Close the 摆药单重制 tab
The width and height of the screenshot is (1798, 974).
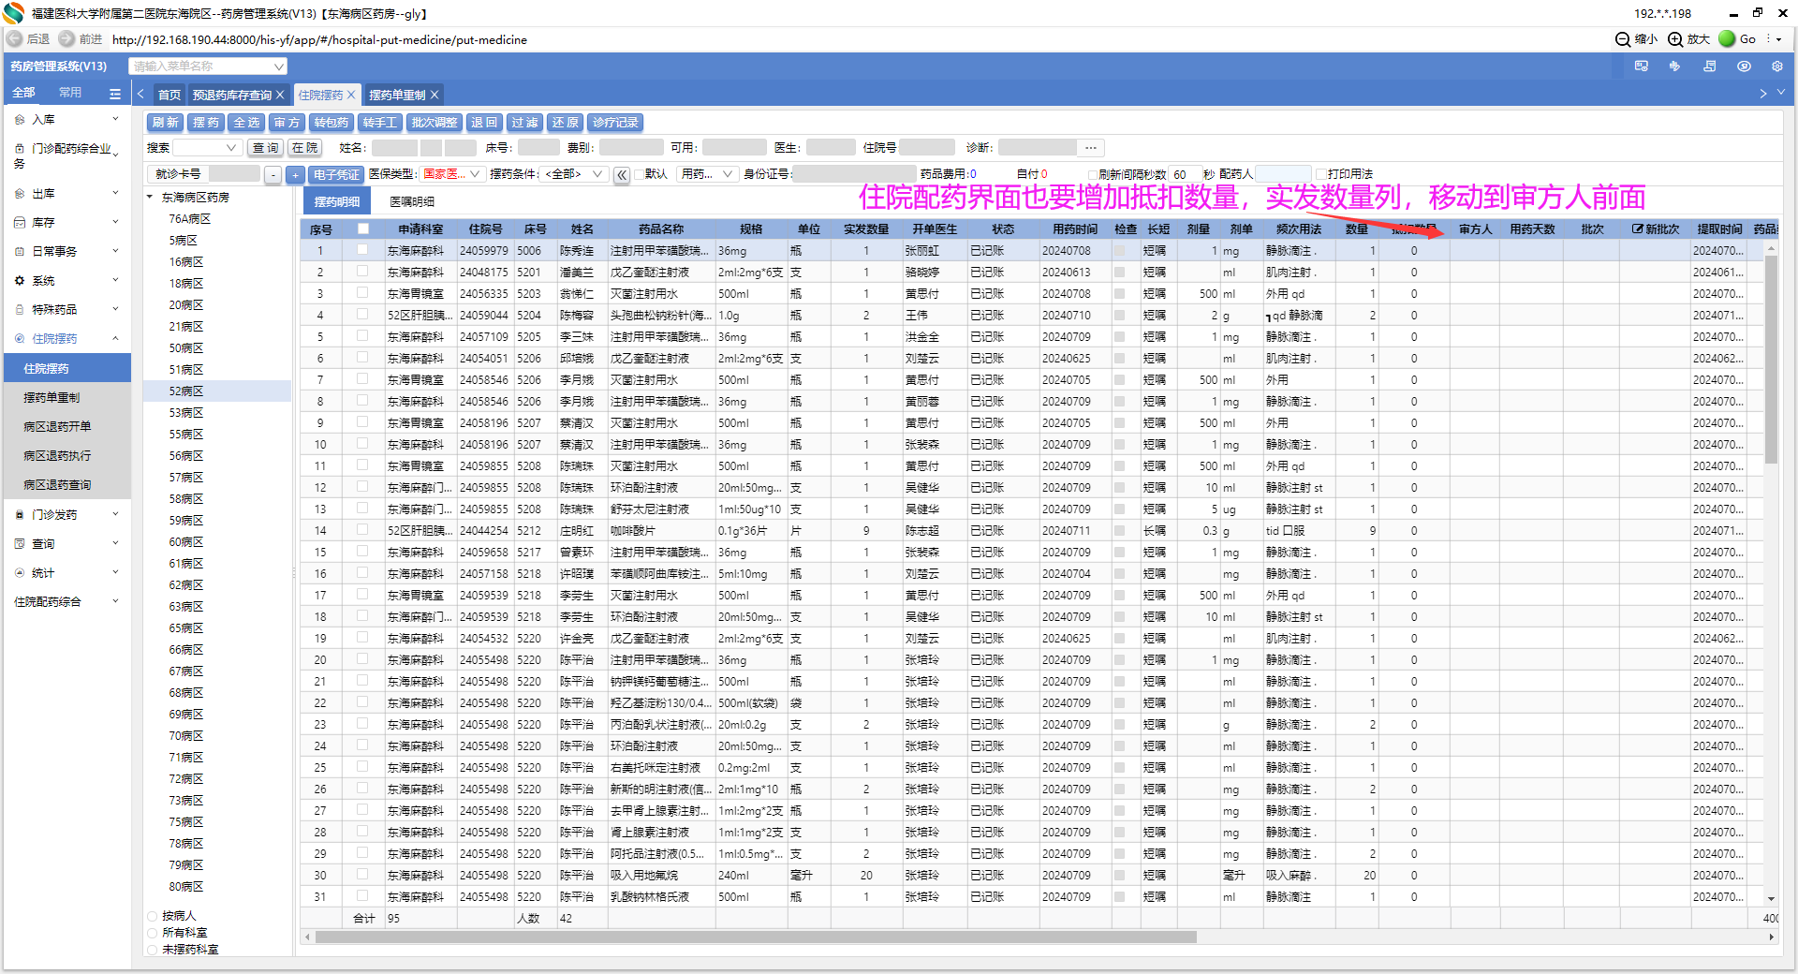(435, 95)
